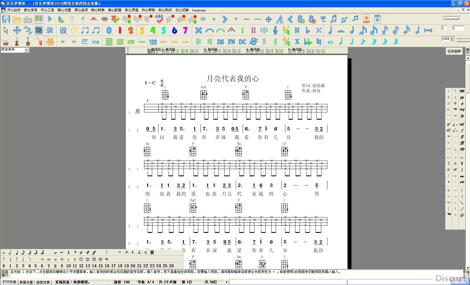This screenshot has height=285, width=470.
Task: Click the 录 (record) button
Action: pos(50,30)
